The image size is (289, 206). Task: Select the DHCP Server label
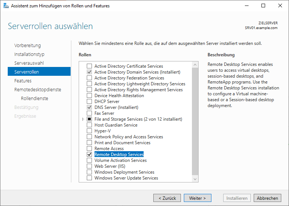[x=107, y=102]
